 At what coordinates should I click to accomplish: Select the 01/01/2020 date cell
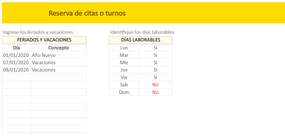click(16, 55)
